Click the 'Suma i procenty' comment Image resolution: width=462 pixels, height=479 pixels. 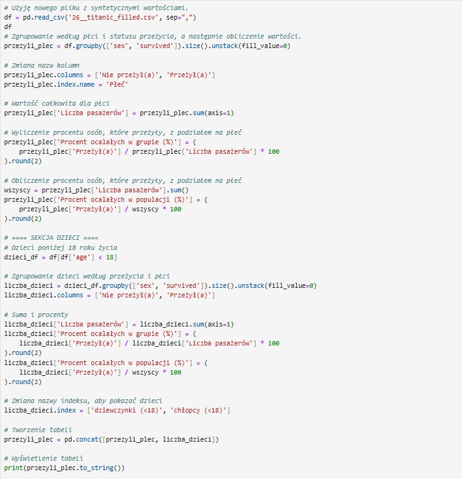click(36, 314)
